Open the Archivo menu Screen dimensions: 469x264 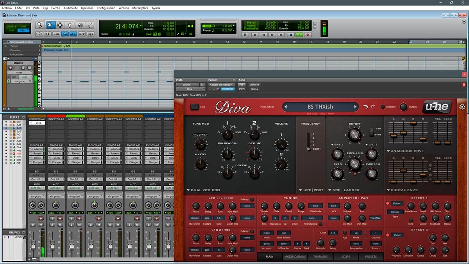(x=7, y=8)
